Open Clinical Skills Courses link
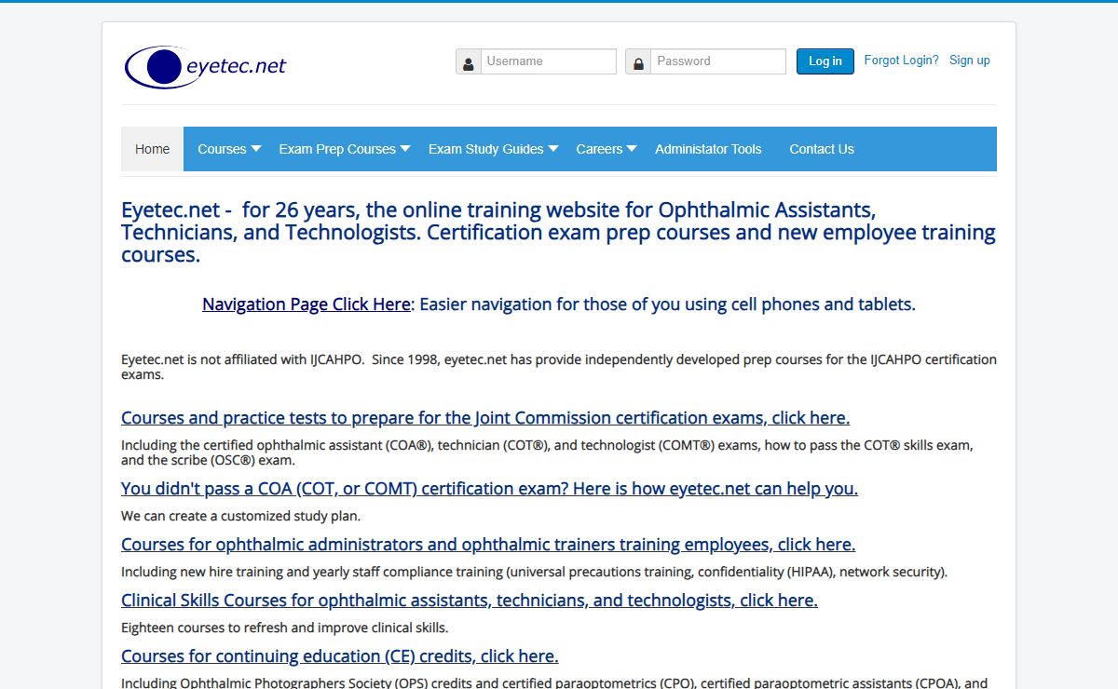 pyautogui.click(x=469, y=601)
